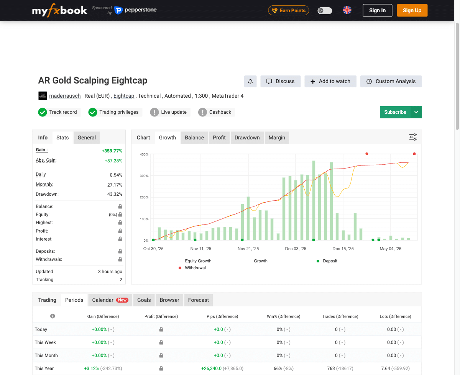Expand the Subscribe dropdown arrow
The height and width of the screenshot is (375, 460).
pos(416,112)
